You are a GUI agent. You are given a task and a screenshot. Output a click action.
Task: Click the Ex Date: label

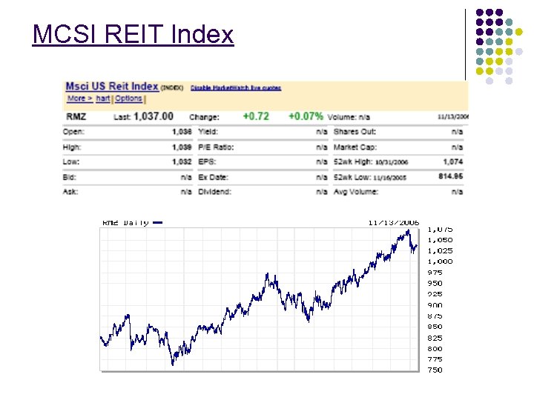pyautogui.click(x=213, y=177)
